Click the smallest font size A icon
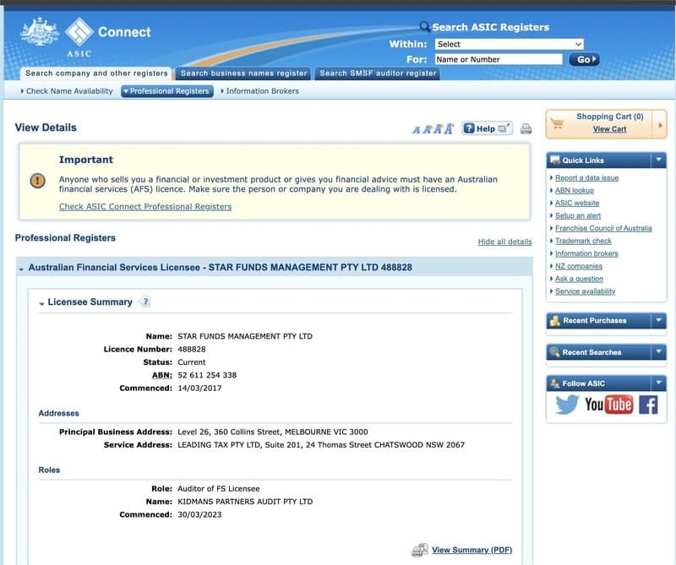The width and height of the screenshot is (676, 565). (416, 130)
